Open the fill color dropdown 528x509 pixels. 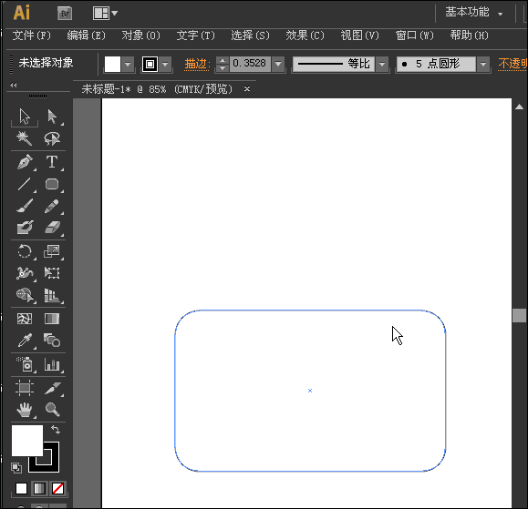(x=128, y=64)
